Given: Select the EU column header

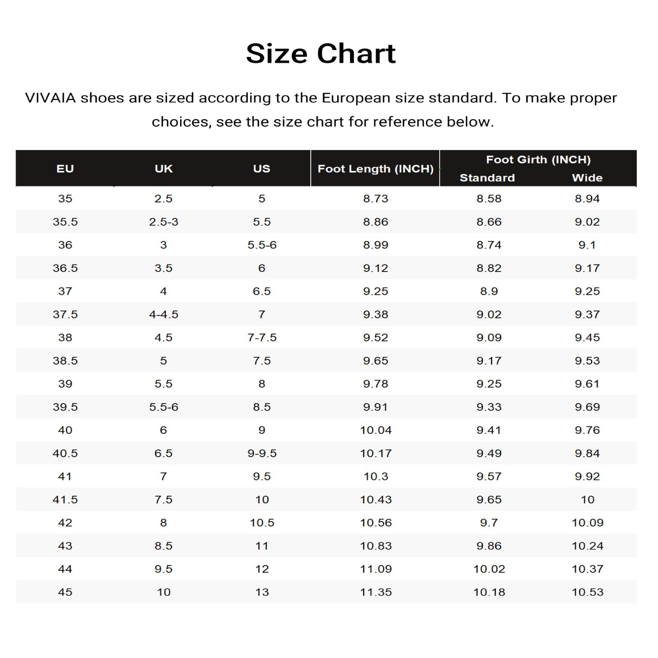Looking at the screenshot, I should [65, 169].
